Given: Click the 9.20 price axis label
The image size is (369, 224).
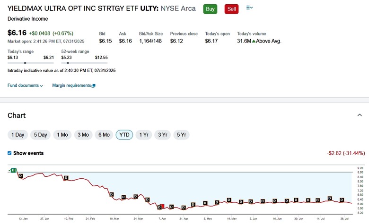Looking at the screenshot, I should tap(360, 168).
